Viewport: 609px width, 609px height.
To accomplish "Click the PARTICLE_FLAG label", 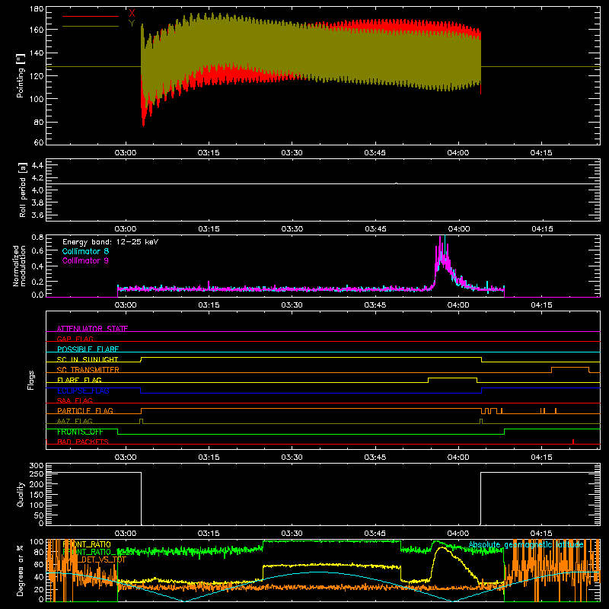I will point(85,410).
